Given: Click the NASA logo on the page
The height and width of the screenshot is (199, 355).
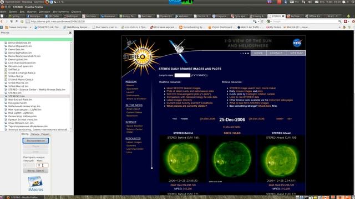Looking at the screenshot, I should pos(297,43).
